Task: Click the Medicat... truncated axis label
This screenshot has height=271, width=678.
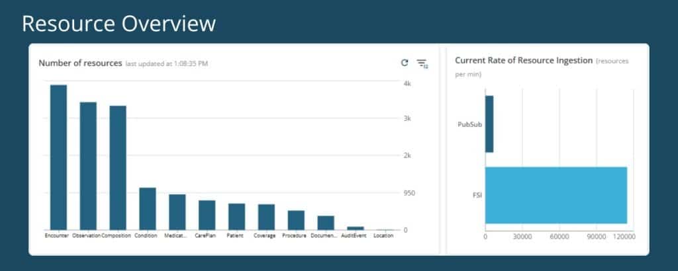Action: (x=175, y=236)
